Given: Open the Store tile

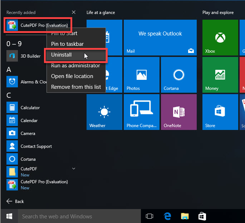Looking at the screenshot, I should click(220, 112).
